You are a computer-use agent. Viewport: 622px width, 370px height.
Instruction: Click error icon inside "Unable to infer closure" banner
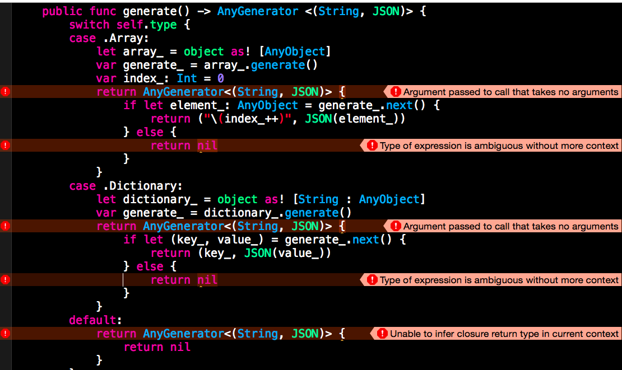click(x=383, y=334)
